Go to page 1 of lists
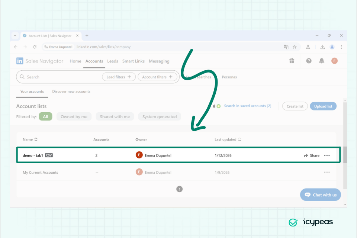The width and height of the screenshot is (357, 238). click(x=179, y=189)
